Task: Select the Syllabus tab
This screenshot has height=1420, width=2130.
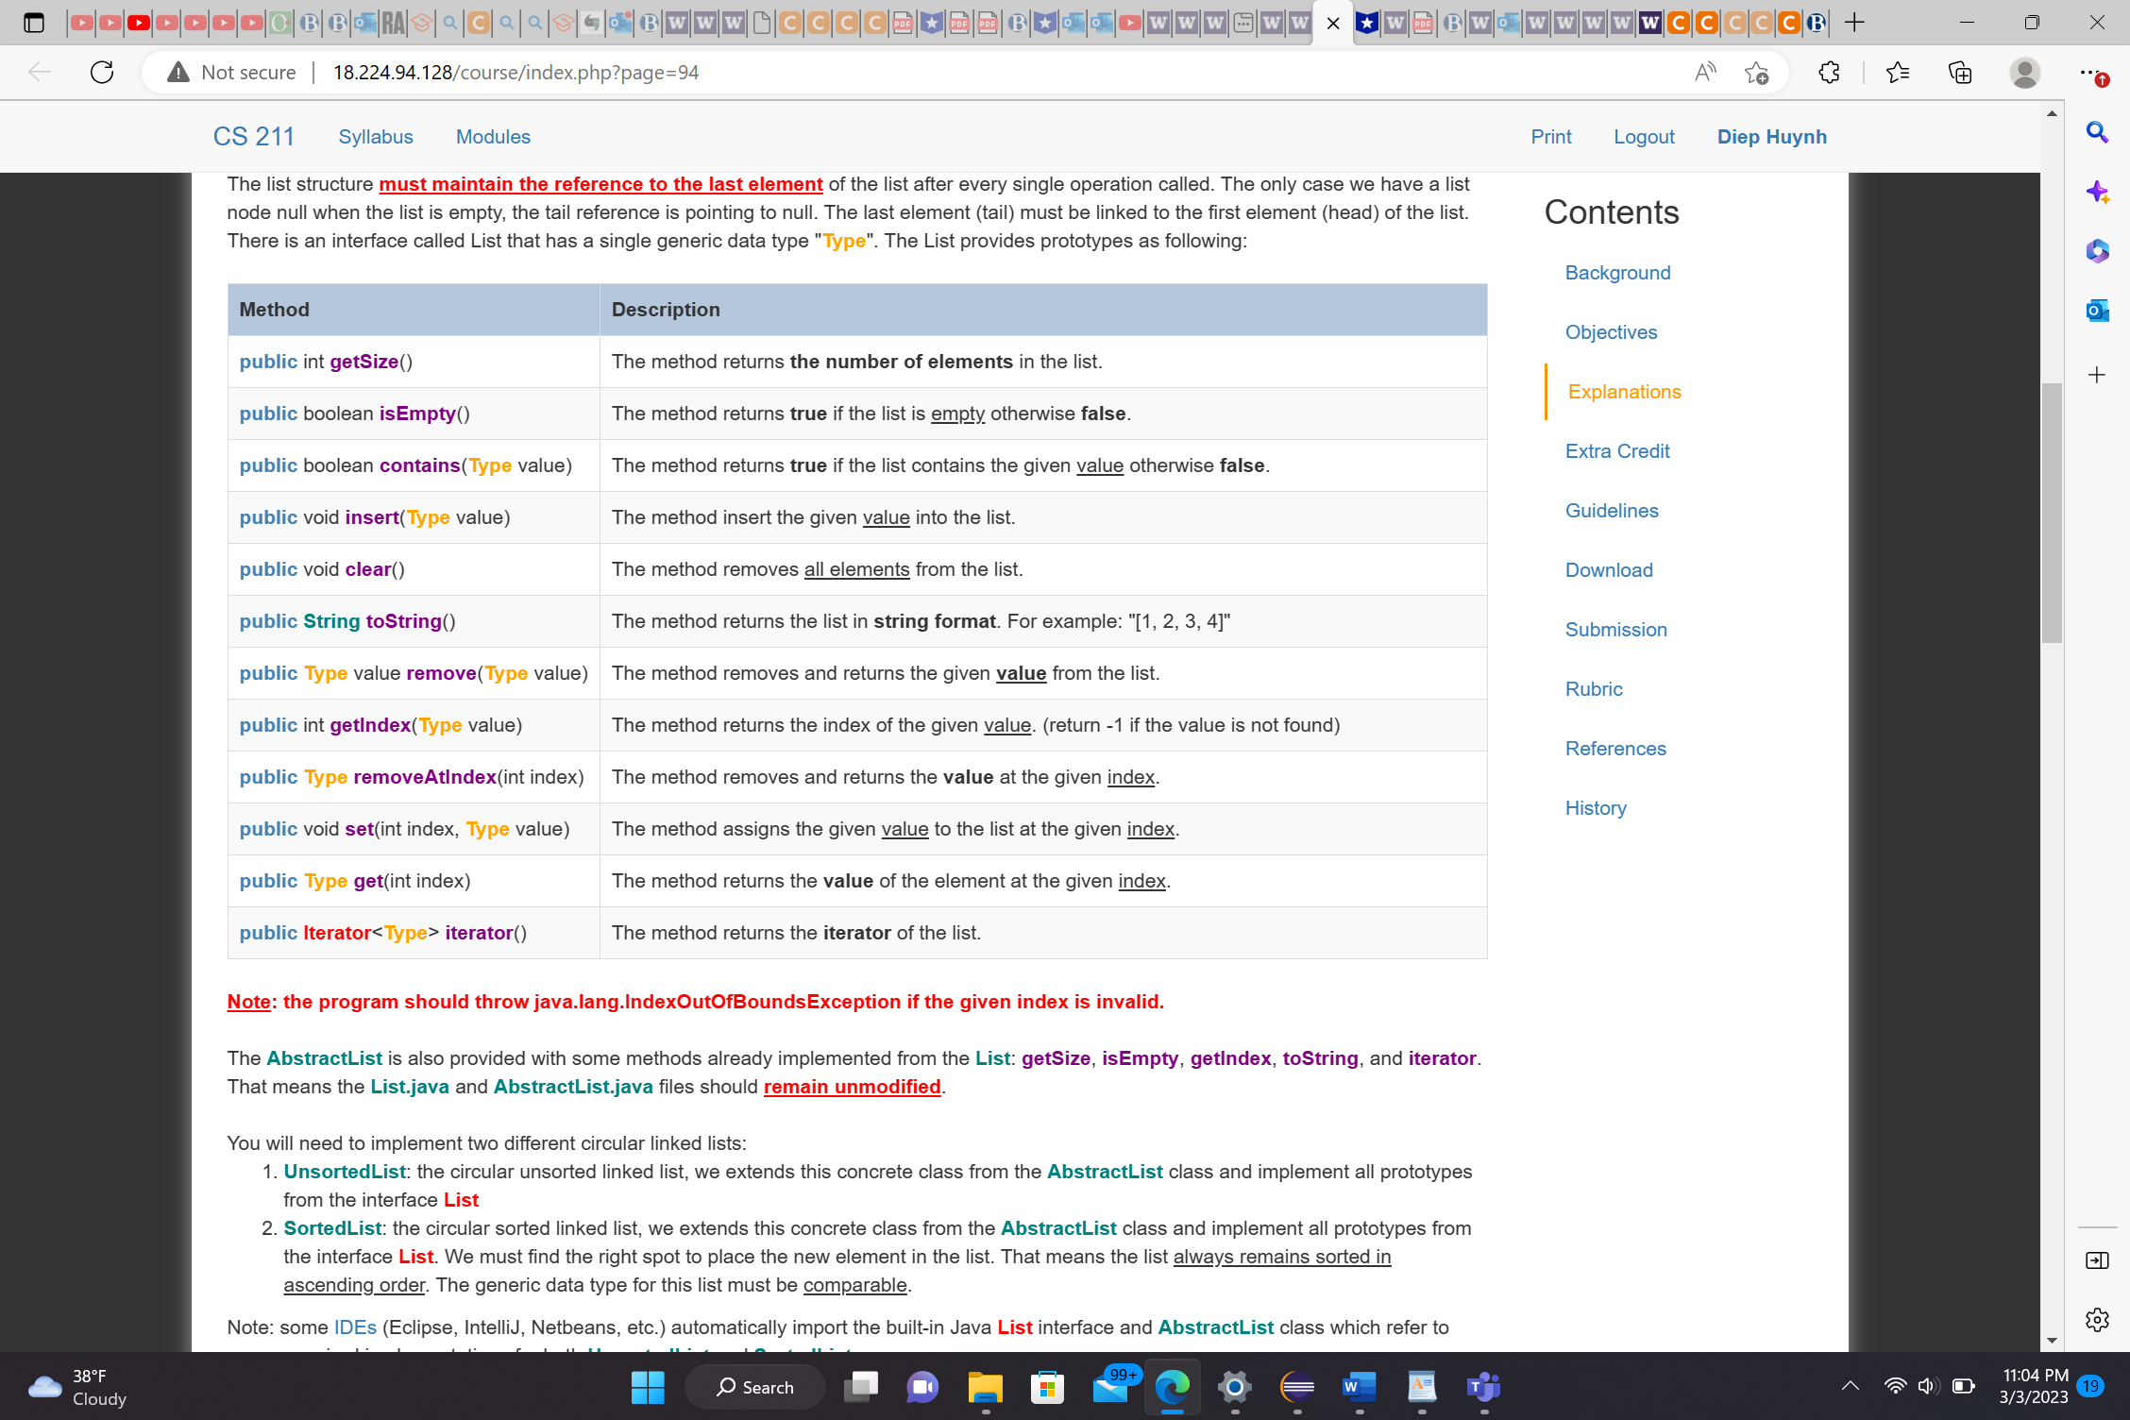Action: tap(376, 136)
